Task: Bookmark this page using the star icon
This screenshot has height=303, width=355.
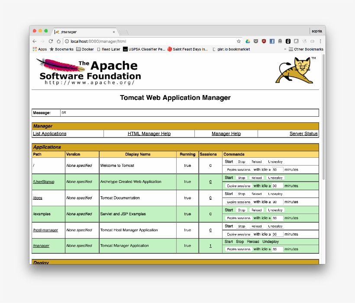Action: tap(238, 41)
